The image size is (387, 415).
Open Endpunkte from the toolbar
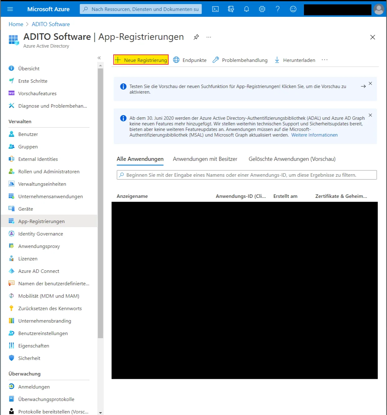tap(190, 60)
